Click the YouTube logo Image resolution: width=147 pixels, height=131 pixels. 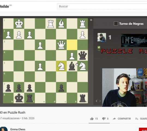point(4,6)
